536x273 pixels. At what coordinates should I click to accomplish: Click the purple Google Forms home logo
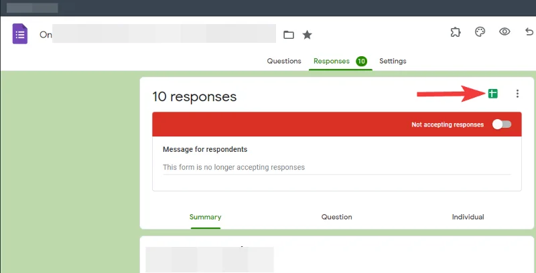(x=19, y=33)
